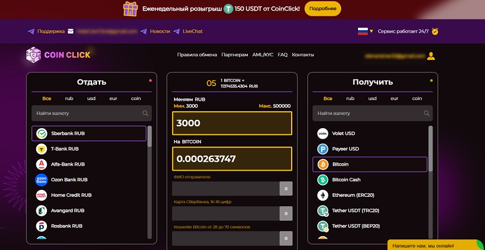Choose the Tether USDT (BEP20) icon
Image resolution: width=485 pixels, height=250 pixels.
click(323, 226)
